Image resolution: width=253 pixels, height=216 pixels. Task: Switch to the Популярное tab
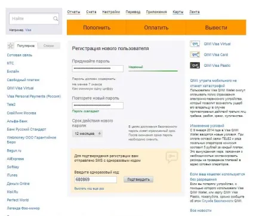[26, 46]
